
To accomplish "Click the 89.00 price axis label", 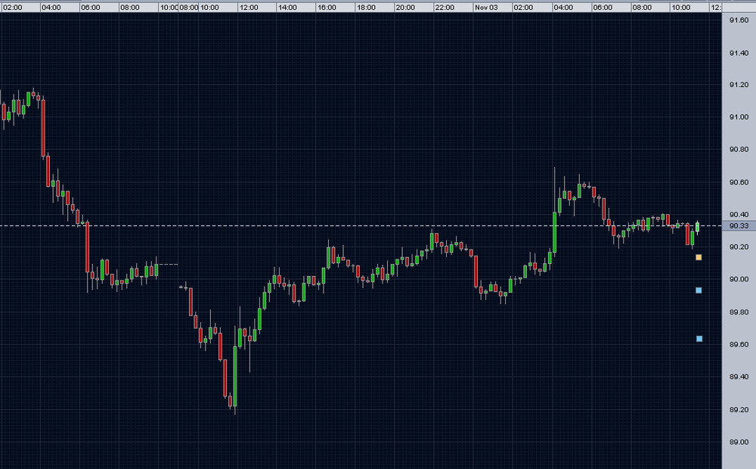I will click(739, 442).
